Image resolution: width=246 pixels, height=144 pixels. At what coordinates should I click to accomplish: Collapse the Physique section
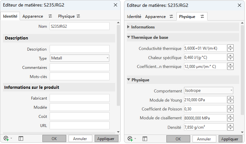pos(129,80)
